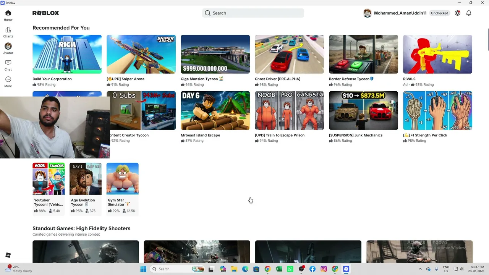The image size is (489, 275).
Task: Open the Giga Mansion Tycoon title link
Action: tap(202, 79)
